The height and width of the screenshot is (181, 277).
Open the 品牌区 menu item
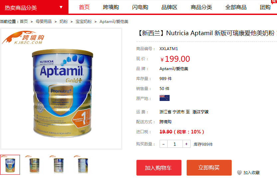[169, 7]
